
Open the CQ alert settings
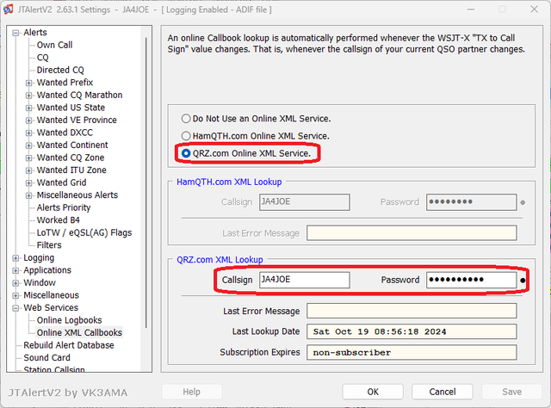(42, 58)
